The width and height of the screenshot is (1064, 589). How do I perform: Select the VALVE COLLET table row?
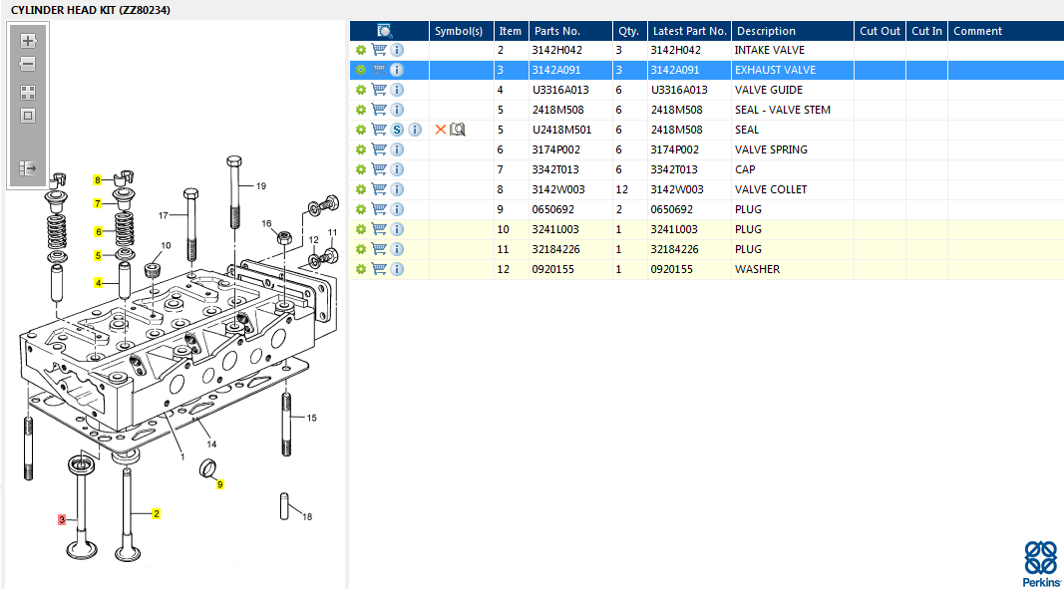(x=770, y=189)
